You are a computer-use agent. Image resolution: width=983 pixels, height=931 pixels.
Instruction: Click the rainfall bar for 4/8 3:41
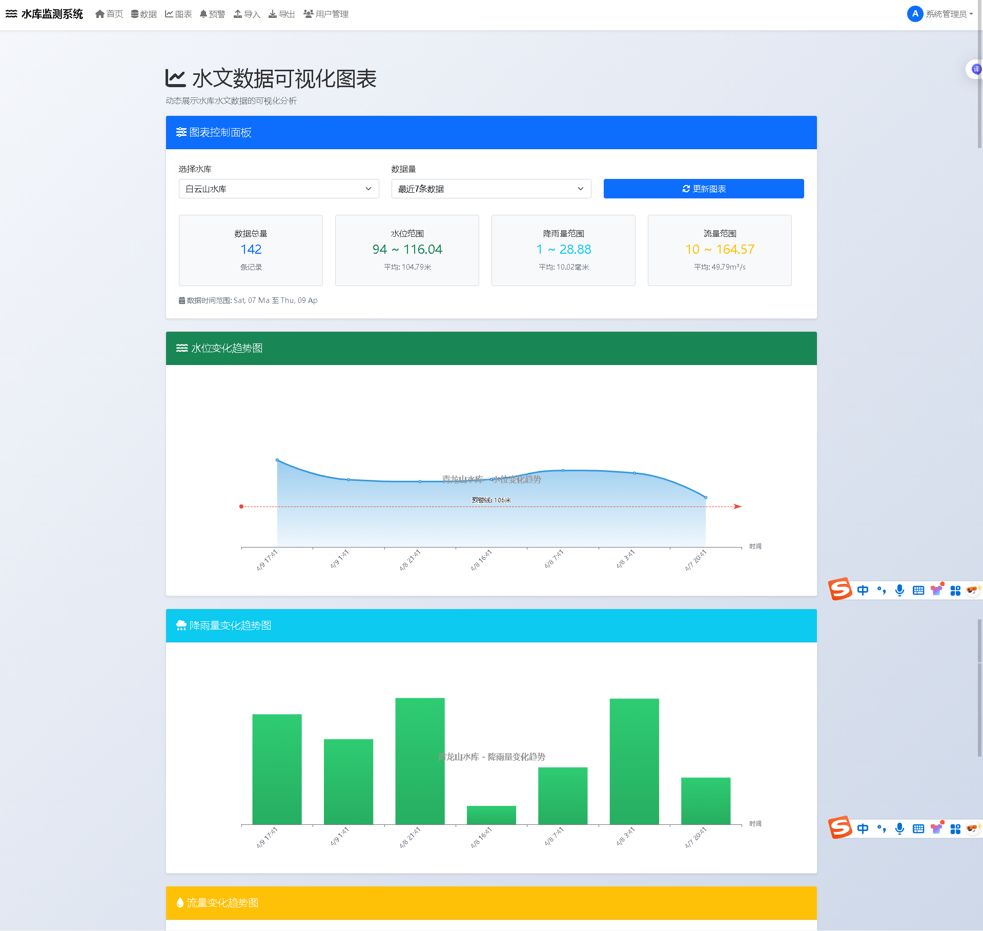click(x=634, y=761)
